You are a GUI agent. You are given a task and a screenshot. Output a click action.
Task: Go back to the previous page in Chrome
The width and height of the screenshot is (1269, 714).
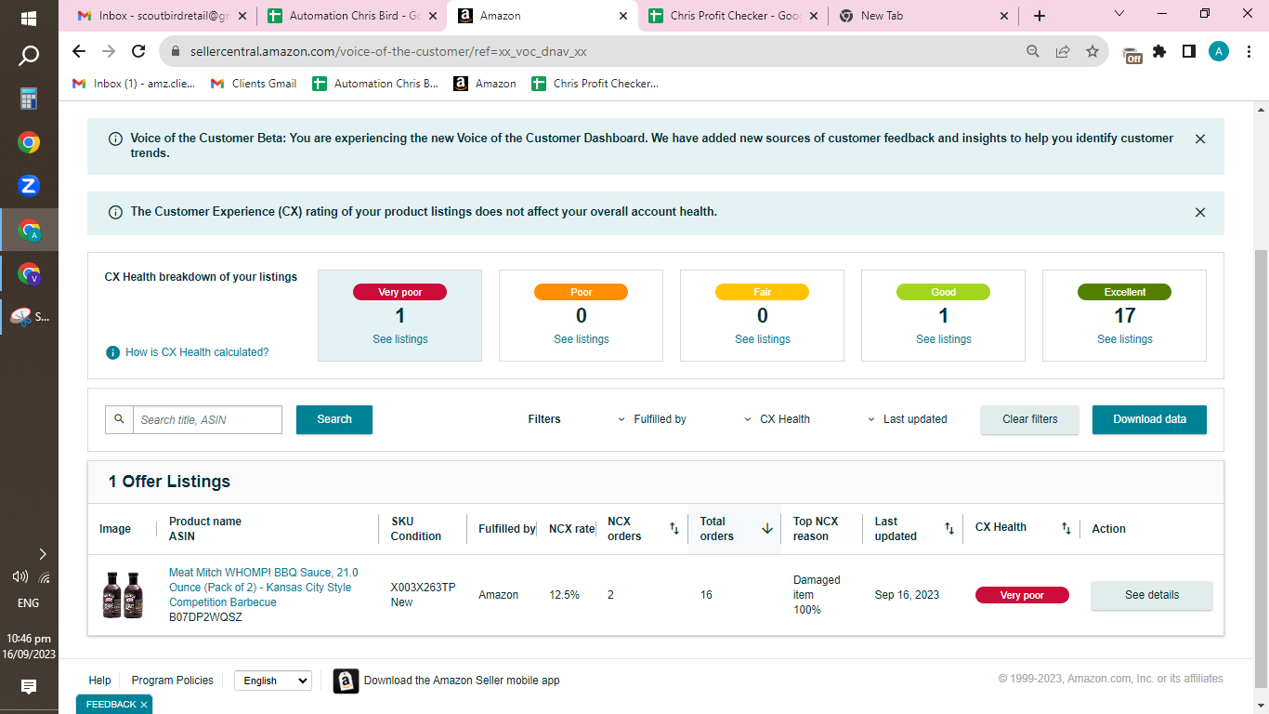(x=79, y=52)
